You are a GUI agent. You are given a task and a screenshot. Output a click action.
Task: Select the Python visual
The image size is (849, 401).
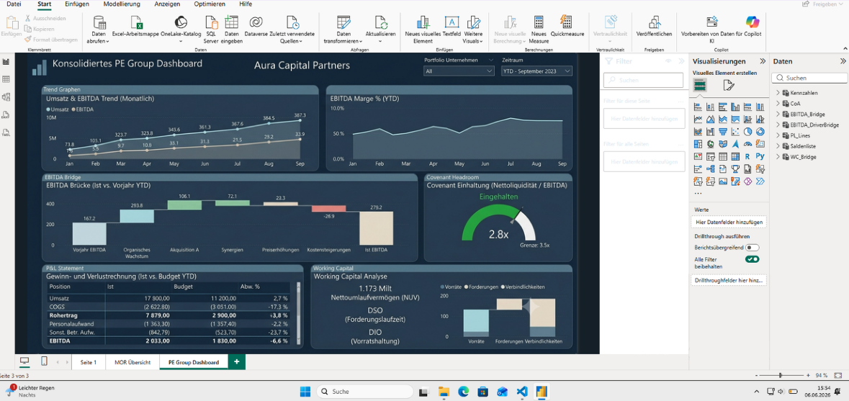point(760,156)
